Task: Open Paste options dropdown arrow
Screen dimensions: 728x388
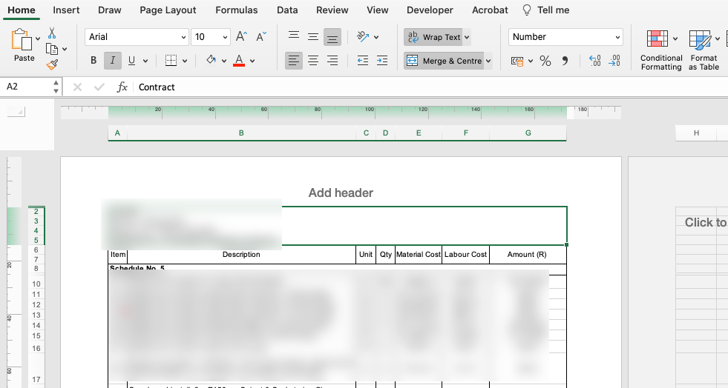Action: [x=38, y=39]
